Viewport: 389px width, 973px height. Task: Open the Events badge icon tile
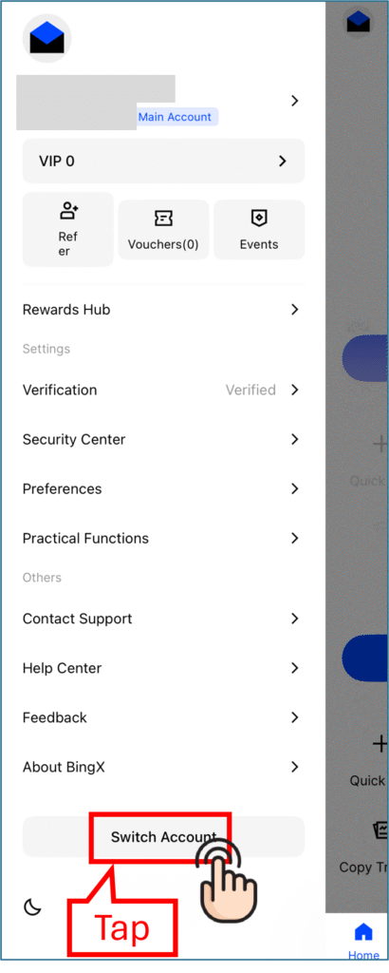(x=259, y=229)
